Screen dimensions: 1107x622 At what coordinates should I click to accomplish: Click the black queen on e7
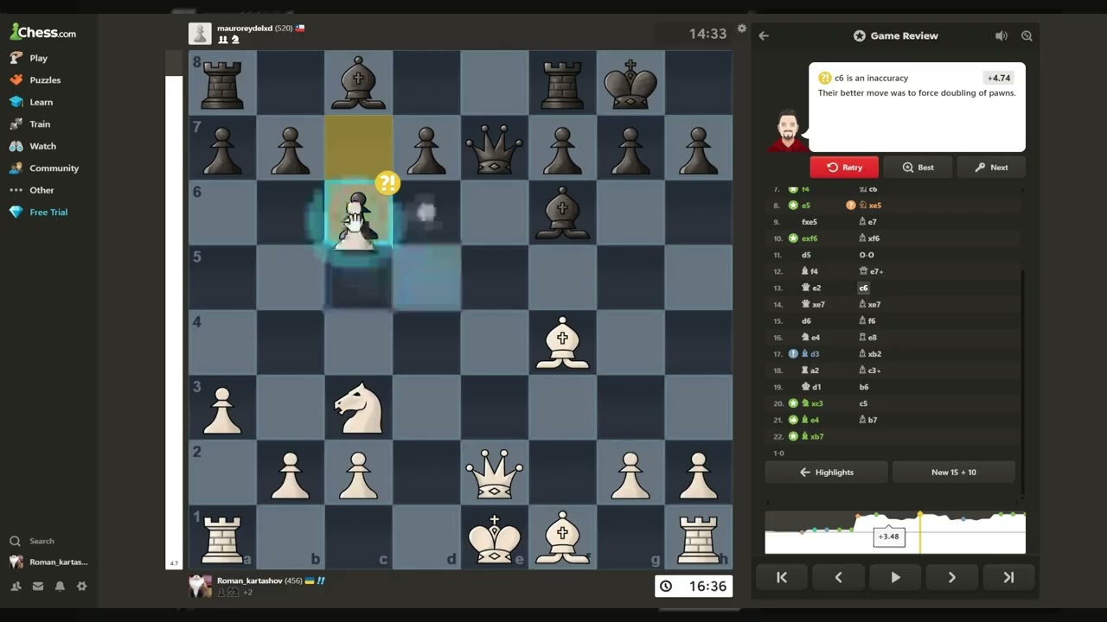pyautogui.click(x=494, y=148)
